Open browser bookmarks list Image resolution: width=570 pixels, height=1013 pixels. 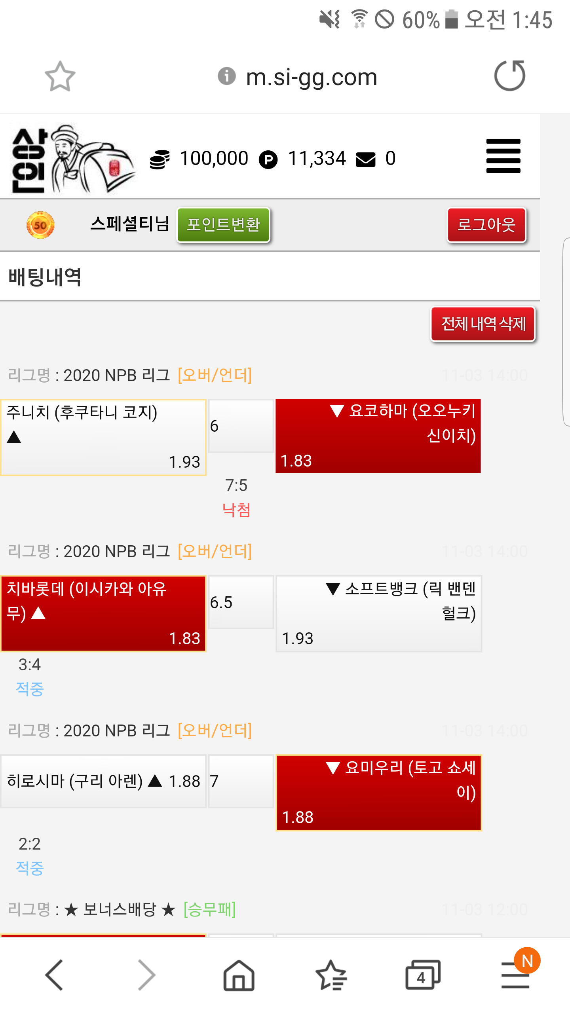pos(331,974)
